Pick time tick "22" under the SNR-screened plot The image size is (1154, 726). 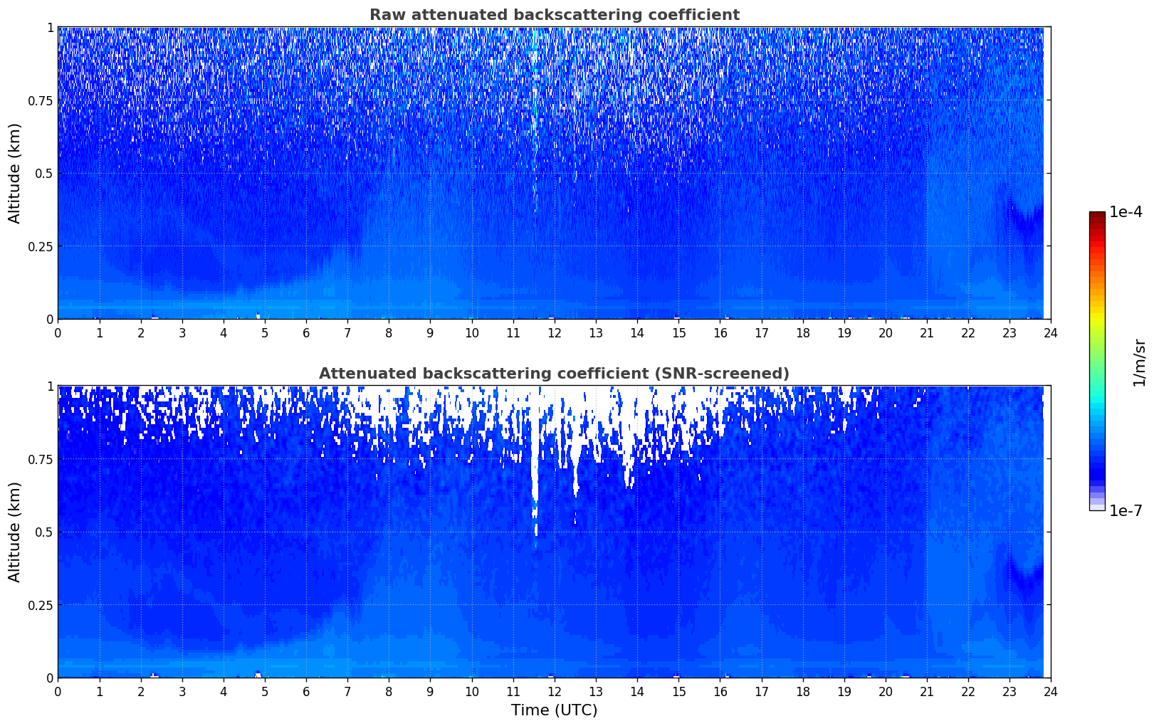[x=968, y=691]
